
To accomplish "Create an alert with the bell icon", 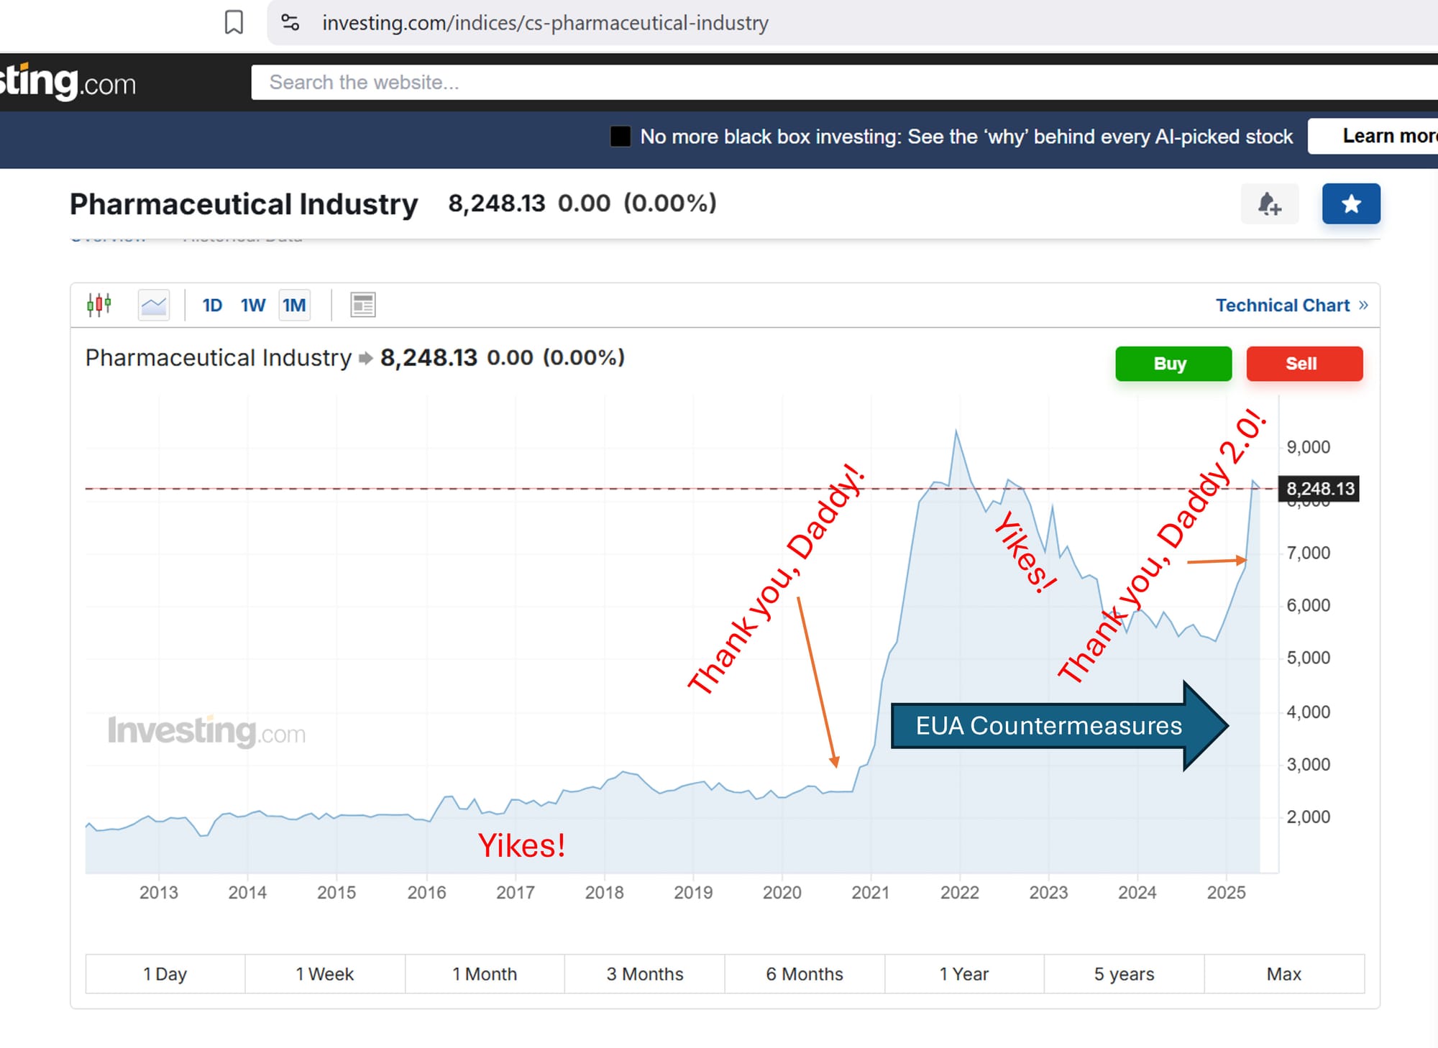I will tap(1270, 204).
